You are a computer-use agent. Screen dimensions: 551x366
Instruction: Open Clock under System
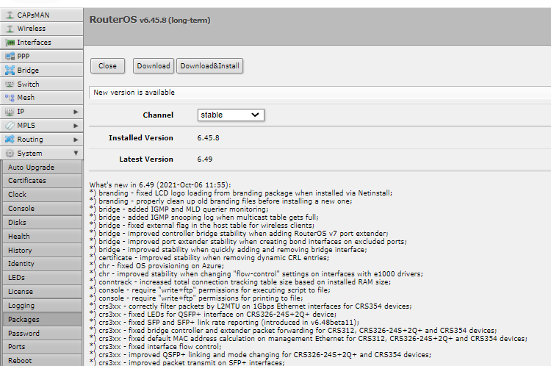(42, 195)
